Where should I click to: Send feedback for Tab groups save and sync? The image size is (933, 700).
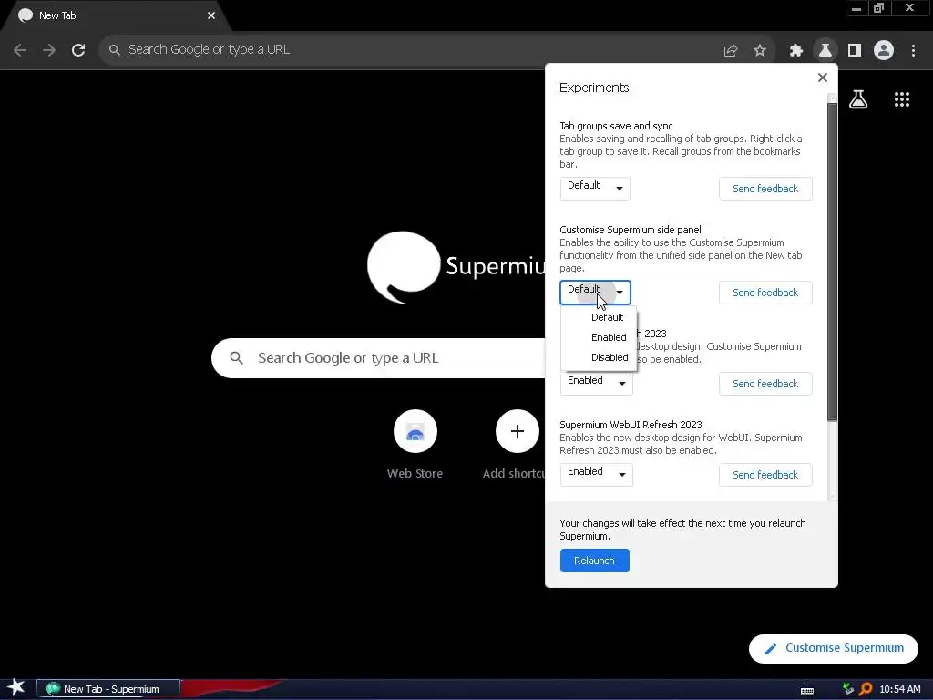point(765,189)
